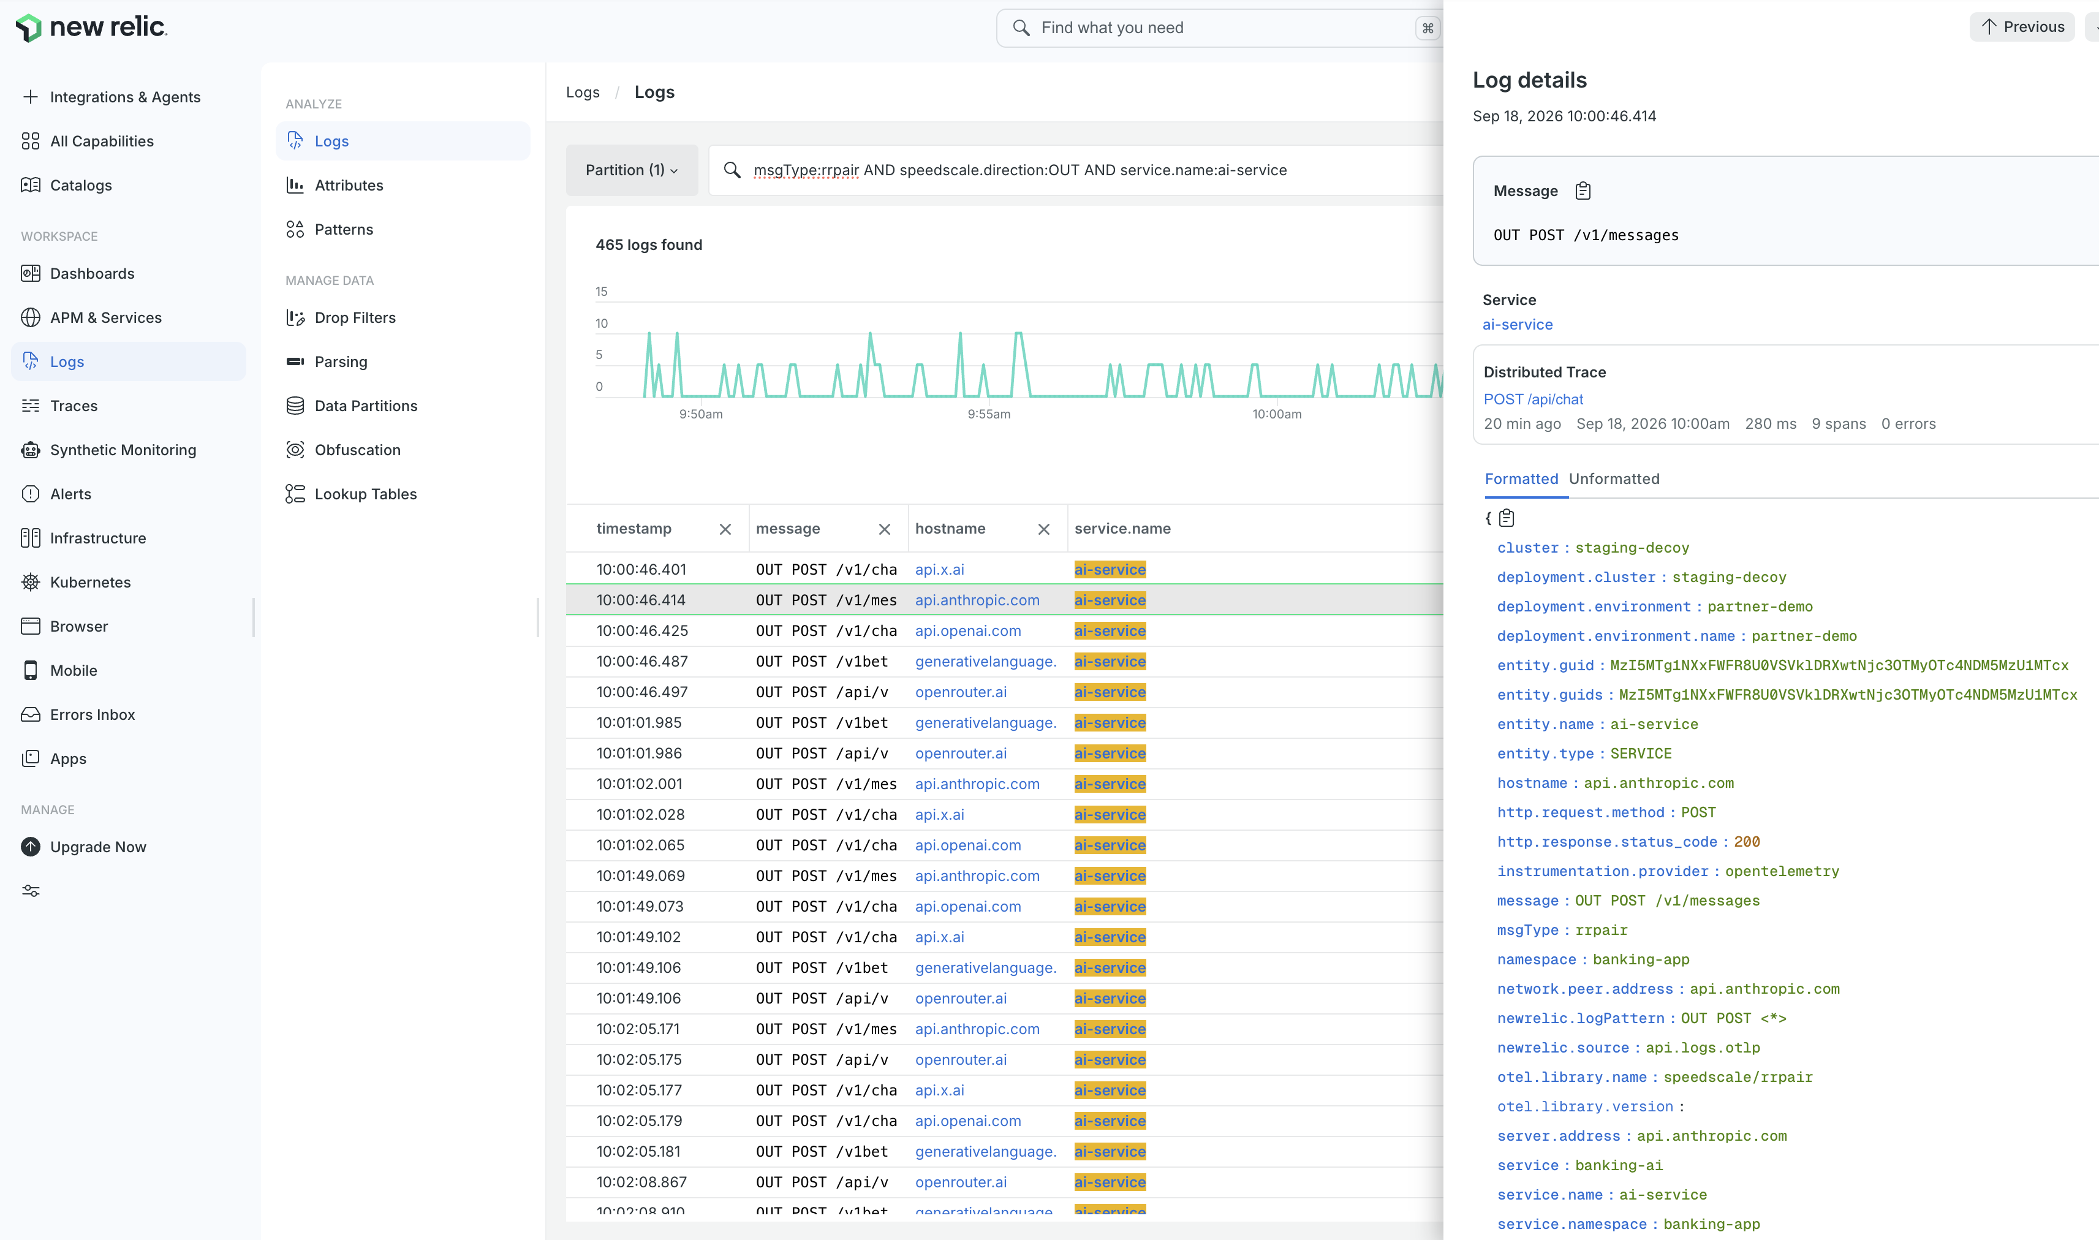
Task: Click Upgrade Now arrow icon
Action: [x=31, y=847]
